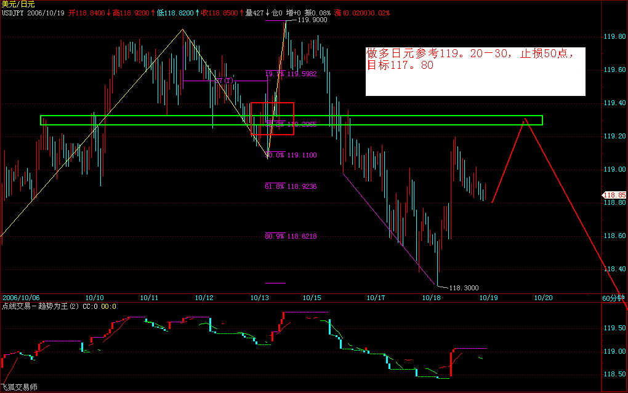This screenshot has height=393, width=628.
Task: Click the 10/18 date axis label
Action: tap(432, 298)
